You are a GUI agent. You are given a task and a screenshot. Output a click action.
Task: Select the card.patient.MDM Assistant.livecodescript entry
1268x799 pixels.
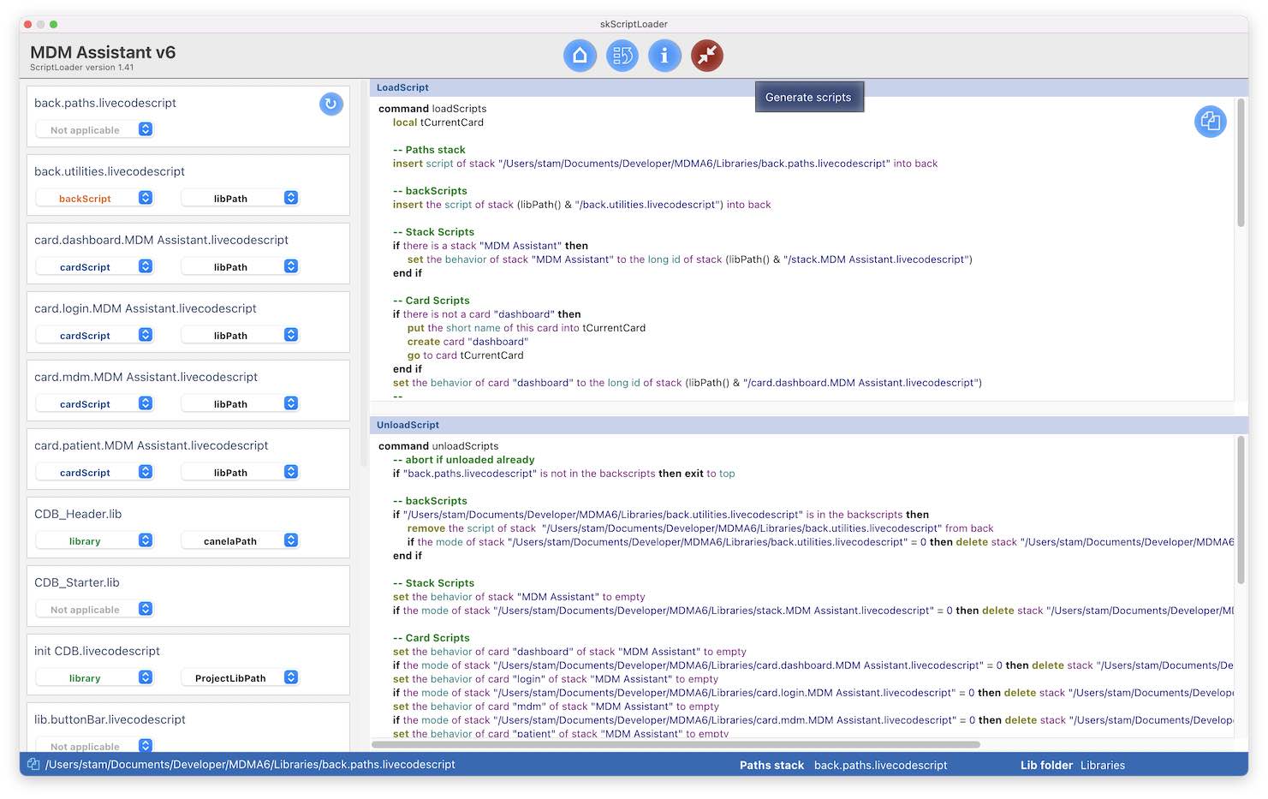coord(151,445)
